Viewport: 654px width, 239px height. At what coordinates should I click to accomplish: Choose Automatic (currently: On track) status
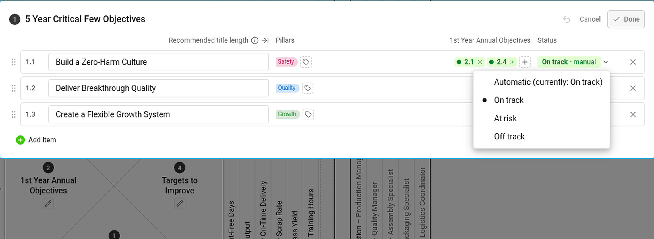[542, 82]
